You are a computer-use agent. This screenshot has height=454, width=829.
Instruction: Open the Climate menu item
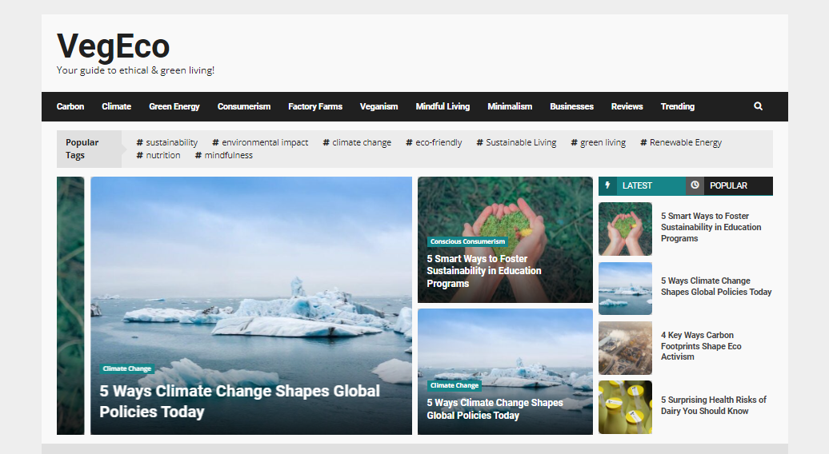116,106
